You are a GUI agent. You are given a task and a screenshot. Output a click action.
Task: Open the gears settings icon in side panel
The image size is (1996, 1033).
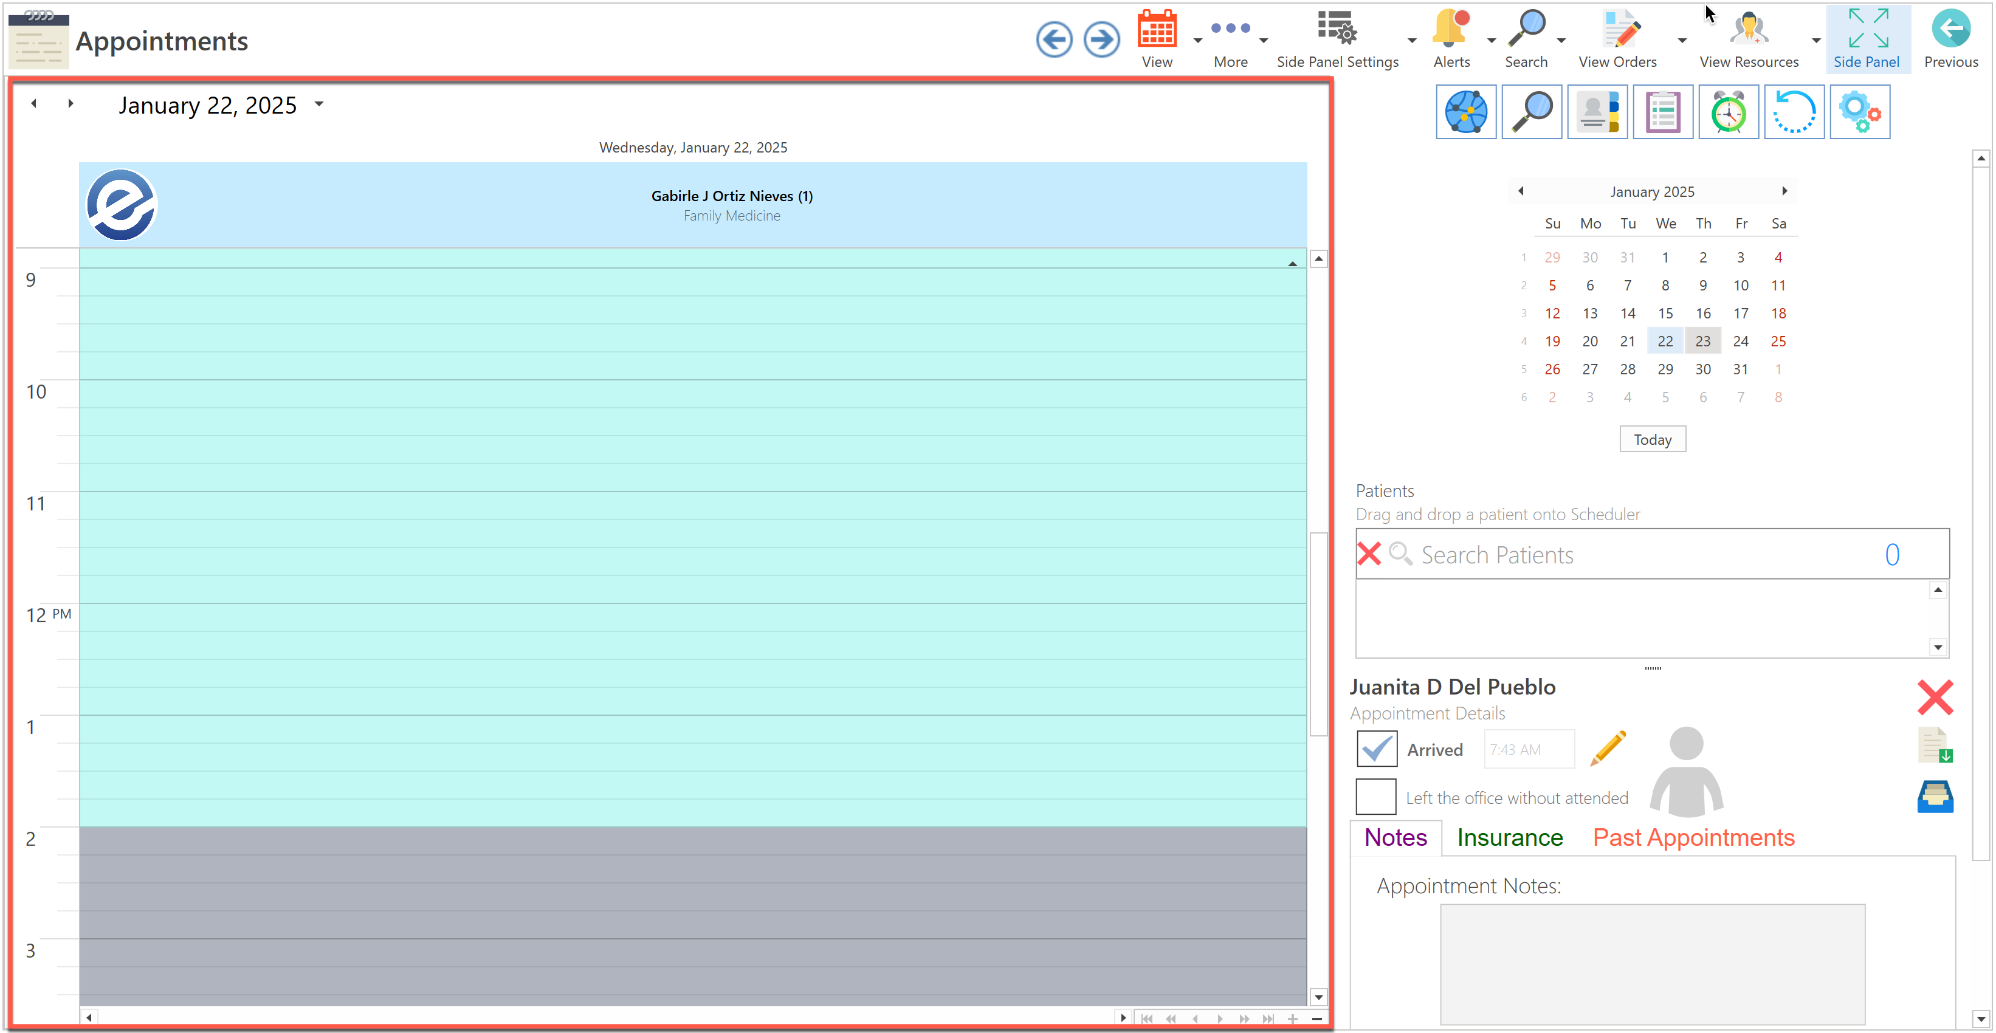[1860, 112]
